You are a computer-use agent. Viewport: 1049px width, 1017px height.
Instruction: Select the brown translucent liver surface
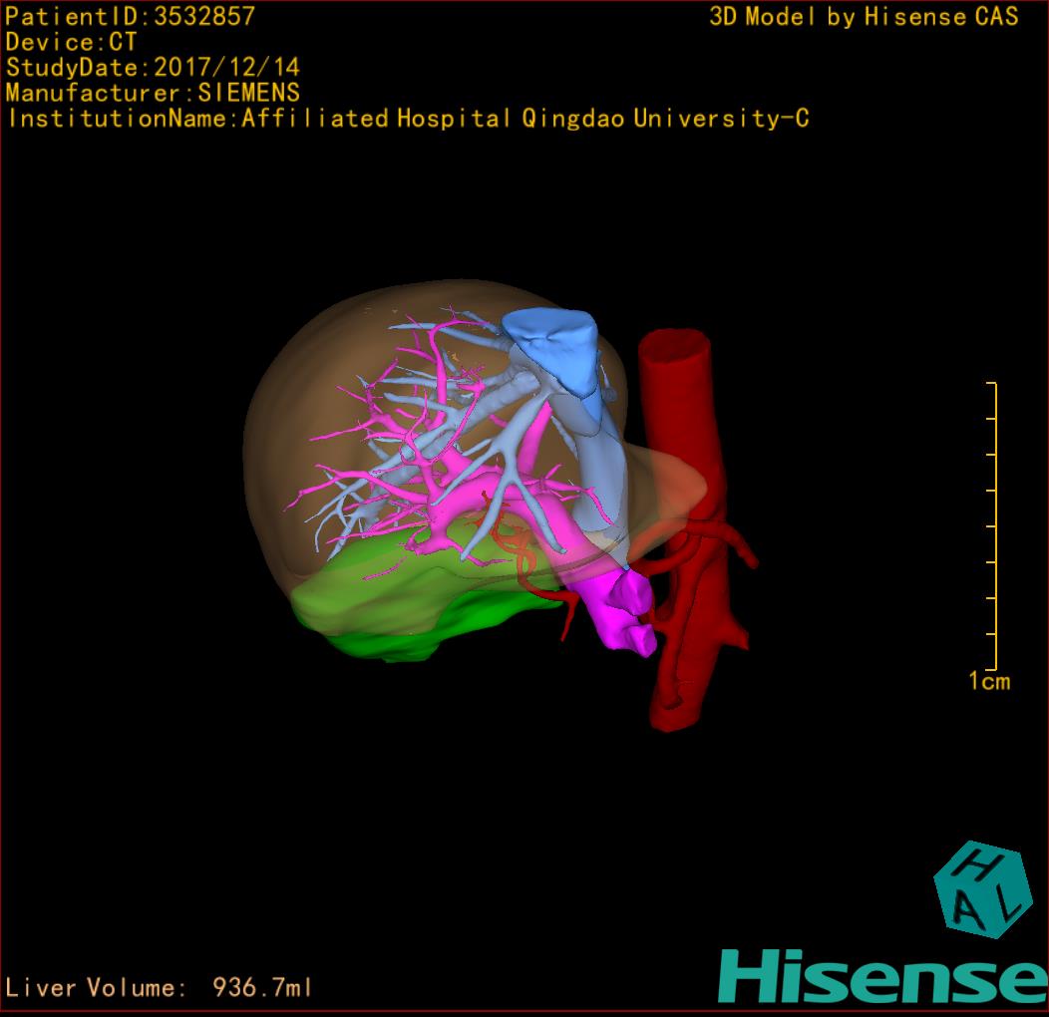click(x=299, y=399)
